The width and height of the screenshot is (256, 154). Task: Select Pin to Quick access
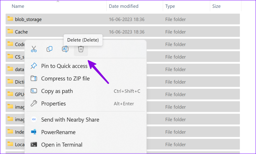64,66
